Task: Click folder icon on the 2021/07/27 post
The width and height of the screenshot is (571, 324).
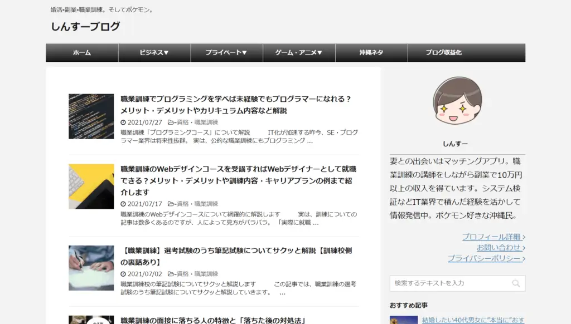Action: click(171, 122)
